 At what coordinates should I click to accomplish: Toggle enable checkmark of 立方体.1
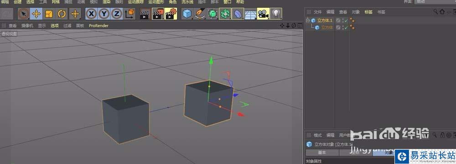(x=346, y=20)
